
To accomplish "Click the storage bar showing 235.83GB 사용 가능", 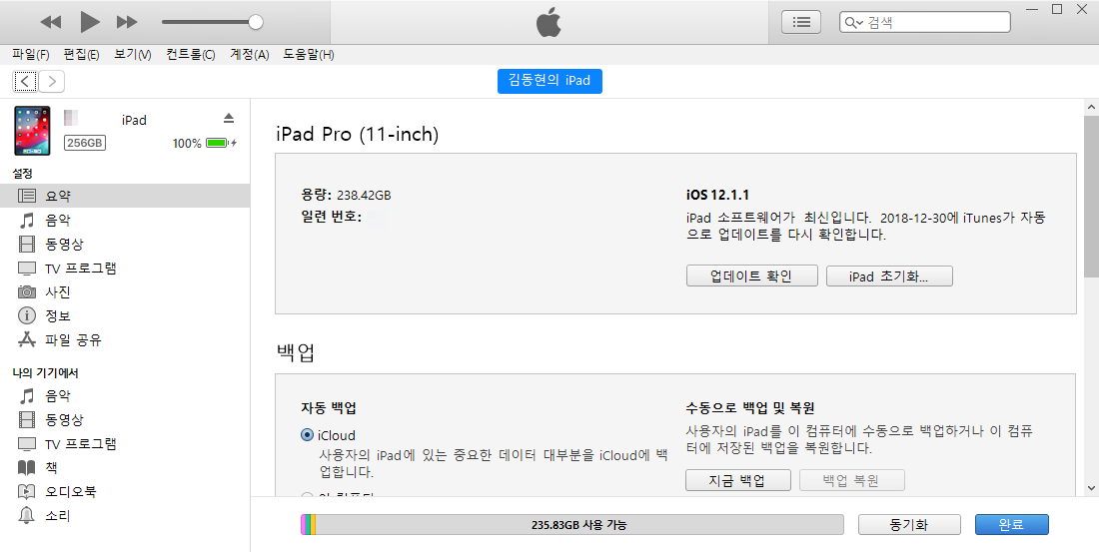I will click(x=571, y=525).
